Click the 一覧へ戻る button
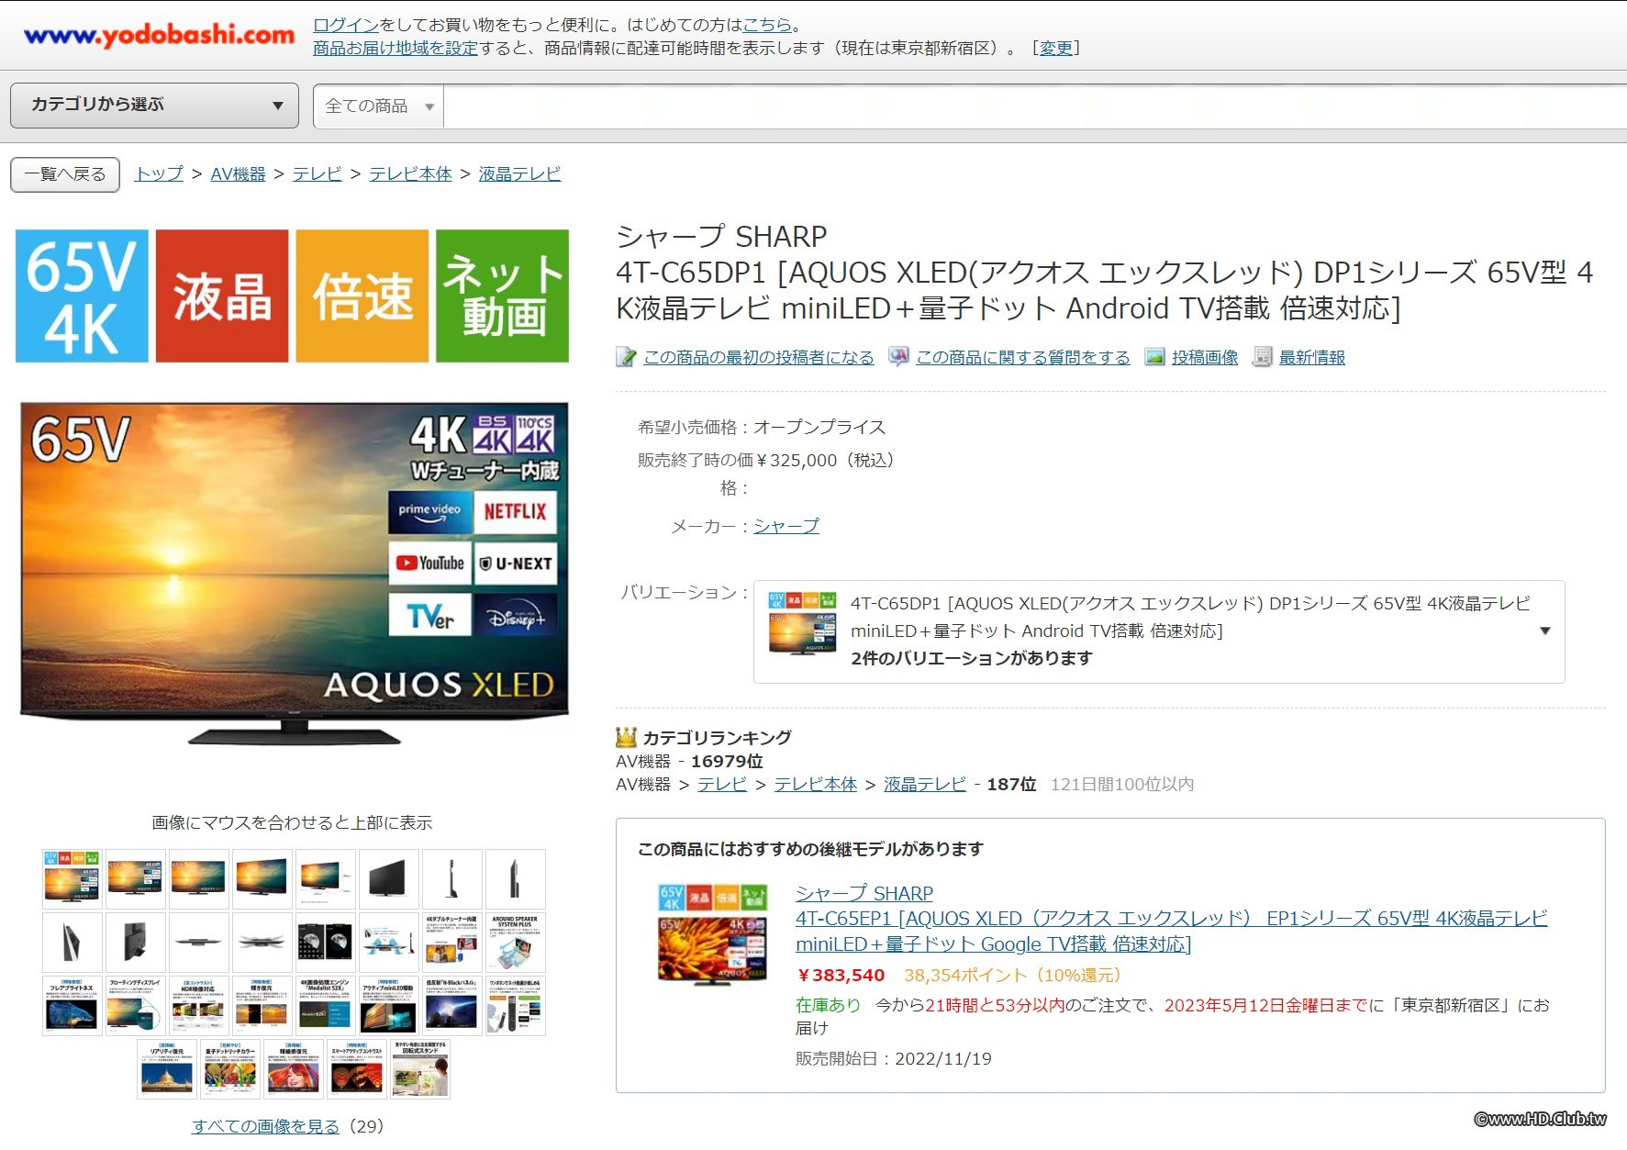Screen dimensions: 1627x1150 click(x=65, y=174)
